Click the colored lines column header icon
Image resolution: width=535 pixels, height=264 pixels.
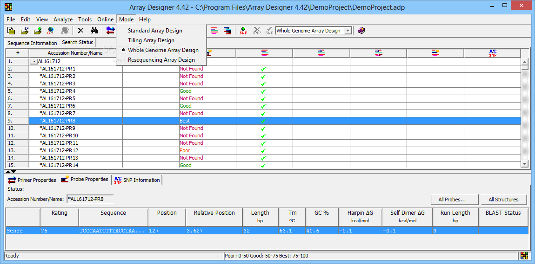pos(264,53)
